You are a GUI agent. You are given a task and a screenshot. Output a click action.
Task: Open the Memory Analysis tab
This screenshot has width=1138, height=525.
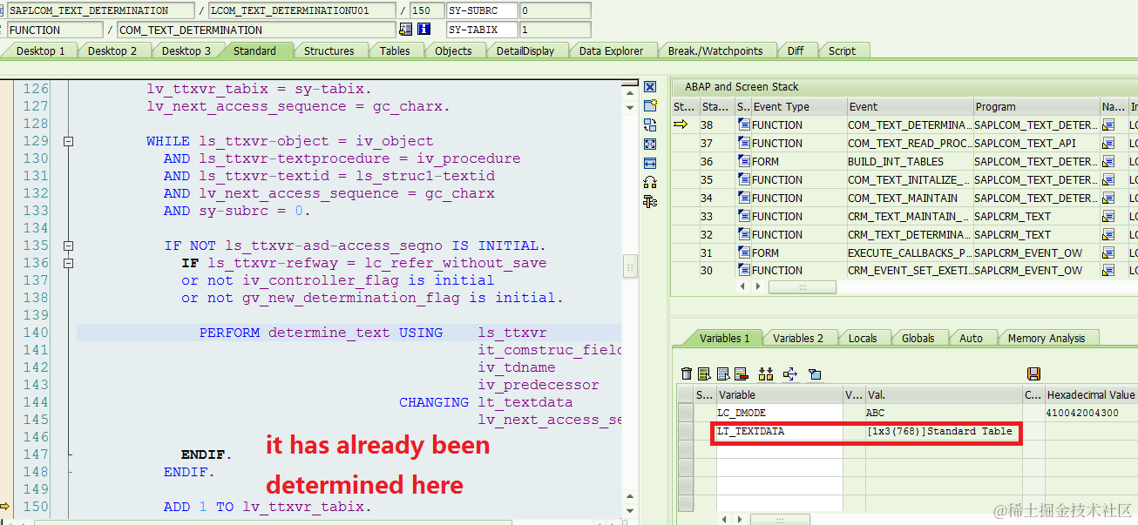pyautogui.click(x=1047, y=338)
